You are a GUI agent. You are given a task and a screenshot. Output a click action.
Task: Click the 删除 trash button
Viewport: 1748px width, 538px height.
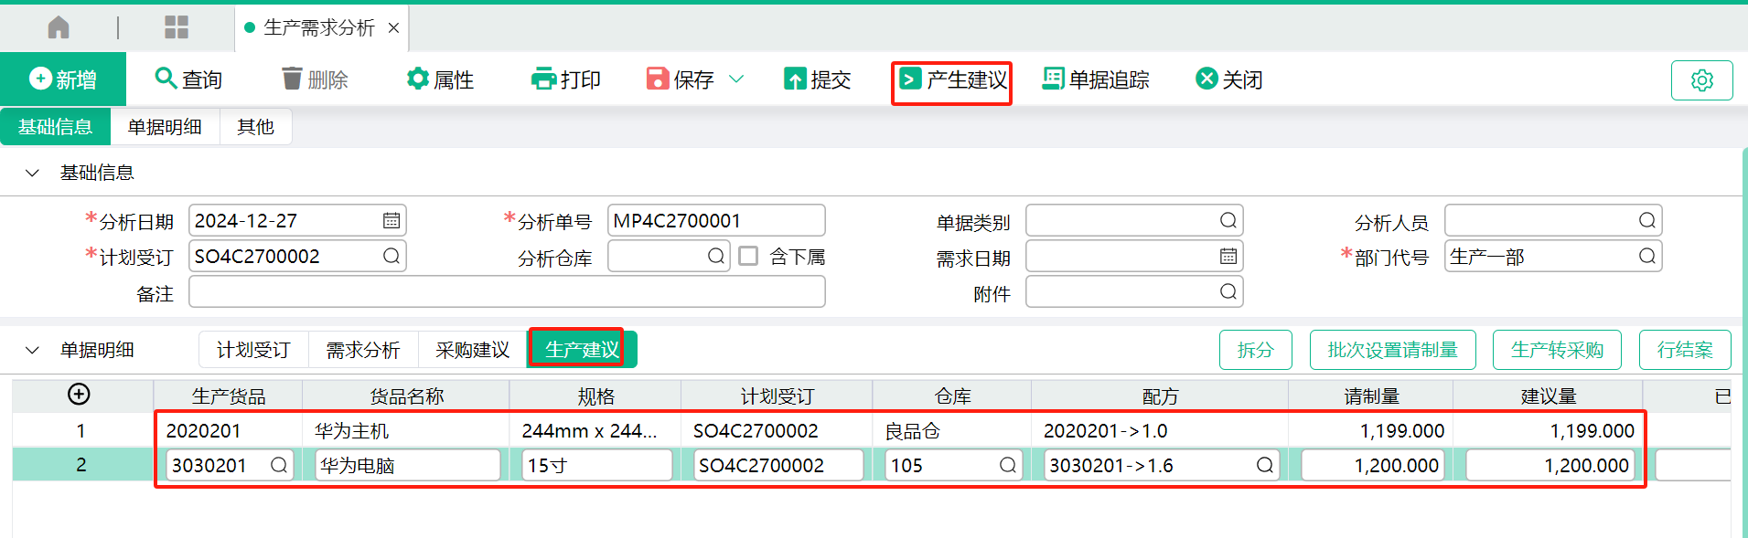click(315, 79)
